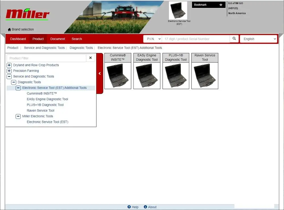Click the EASy Engine Diagnostic Tool heading
284x210 pixels.
point(147,58)
